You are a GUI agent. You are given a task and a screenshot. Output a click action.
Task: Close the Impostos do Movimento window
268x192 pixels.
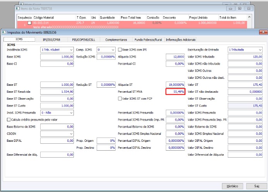tap(263, 32)
